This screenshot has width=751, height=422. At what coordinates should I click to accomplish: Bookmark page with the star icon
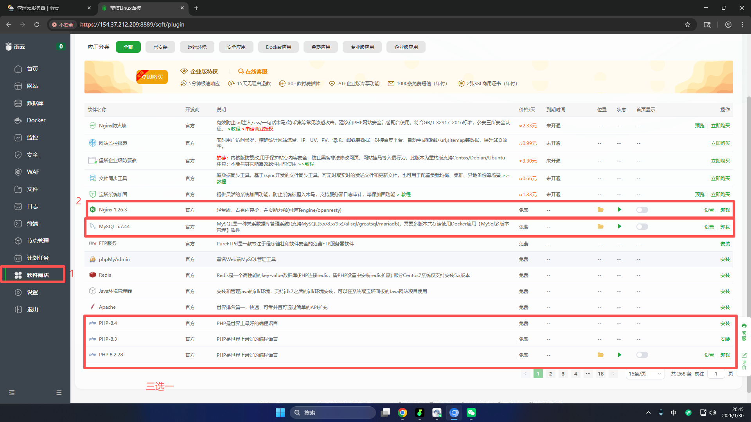688,25
